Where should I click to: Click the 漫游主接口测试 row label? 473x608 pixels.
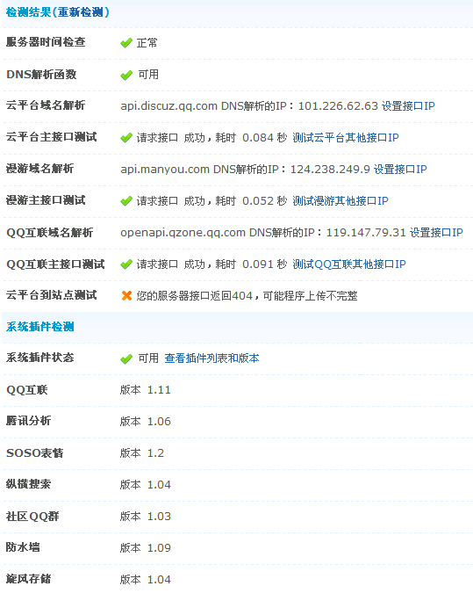click(46, 200)
